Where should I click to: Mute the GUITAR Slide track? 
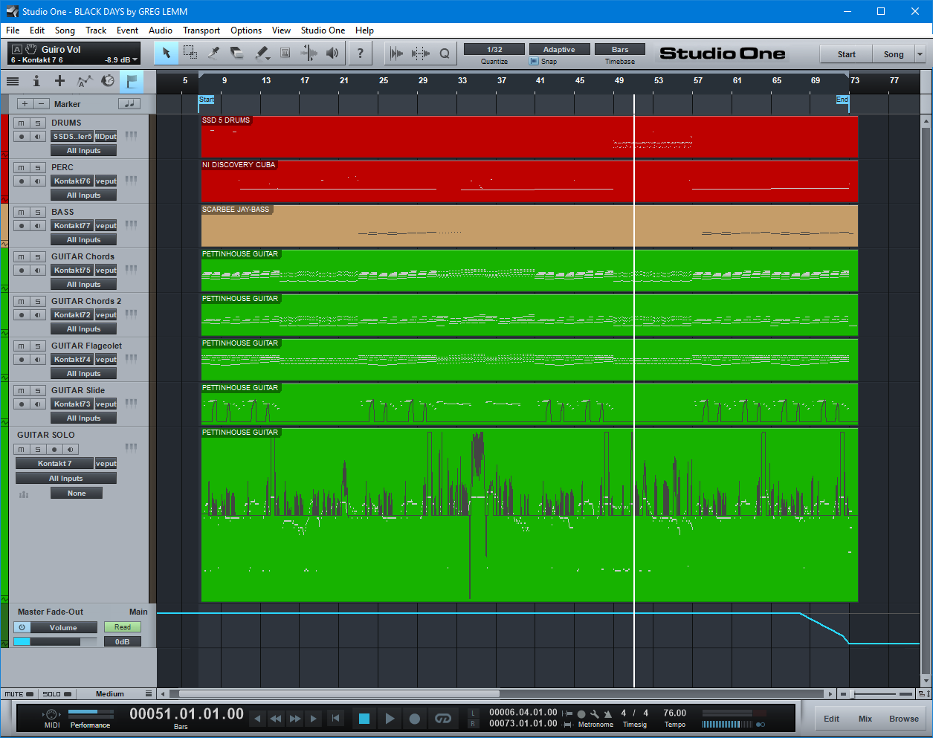[22, 391]
